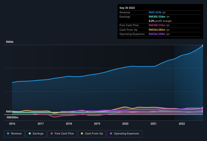Toggle Operating Expenses legend button
Image resolution: width=207 pixels, height=141 pixels.
124,134
